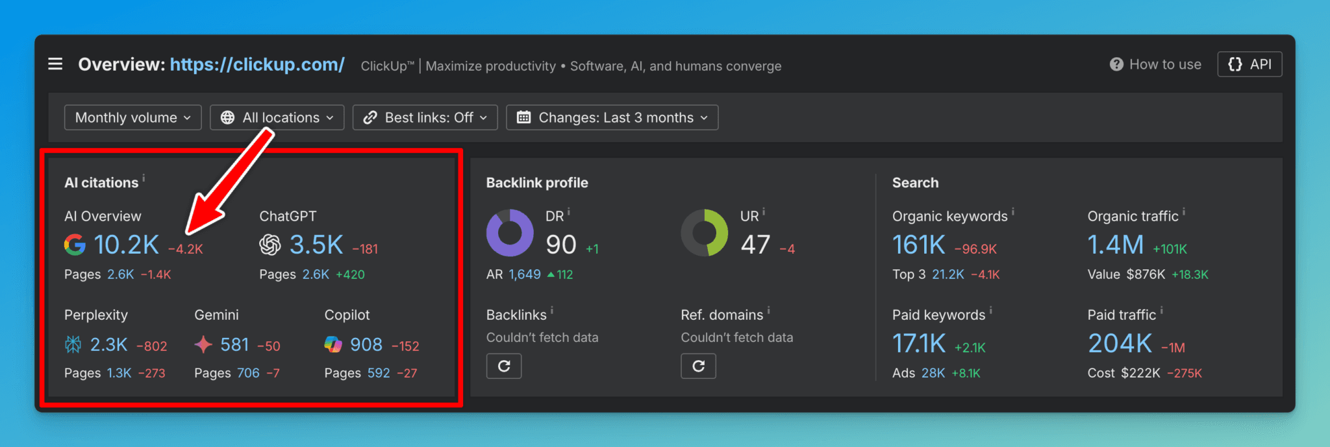Click the API button

(x=1249, y=64)
